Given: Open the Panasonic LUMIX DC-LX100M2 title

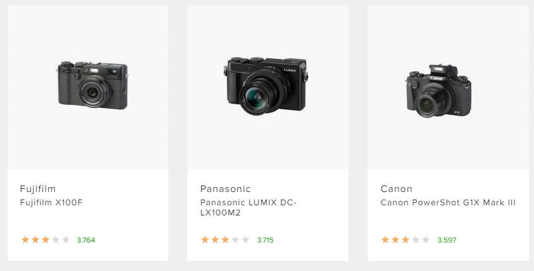Looking at the screenshot, I should (248, 207).
